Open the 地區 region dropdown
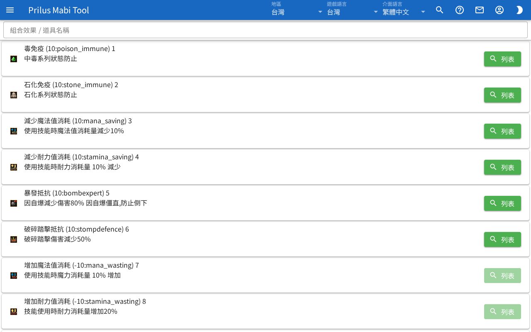Viewport: 531px width, 332px height. [297, 10]
